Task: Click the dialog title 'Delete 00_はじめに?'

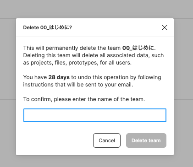Action: click(x=48, y=27)
